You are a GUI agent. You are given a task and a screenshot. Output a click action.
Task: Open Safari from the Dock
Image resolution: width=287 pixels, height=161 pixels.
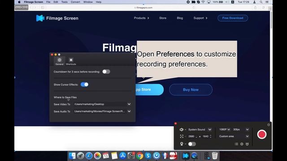pyautogui.click(x=89, y=156)
